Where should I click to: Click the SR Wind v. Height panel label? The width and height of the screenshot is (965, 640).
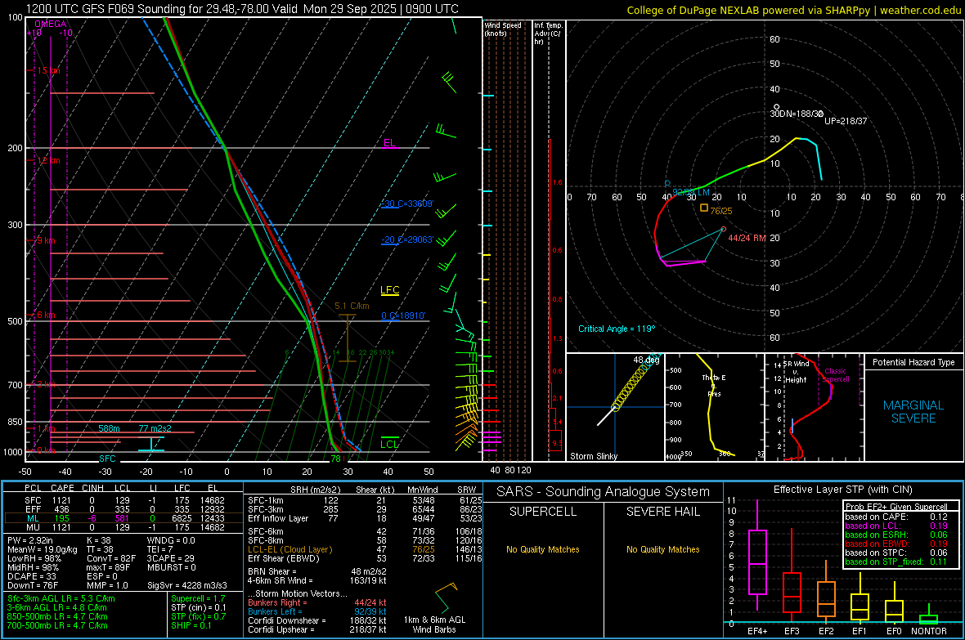(x=796, y=372)
